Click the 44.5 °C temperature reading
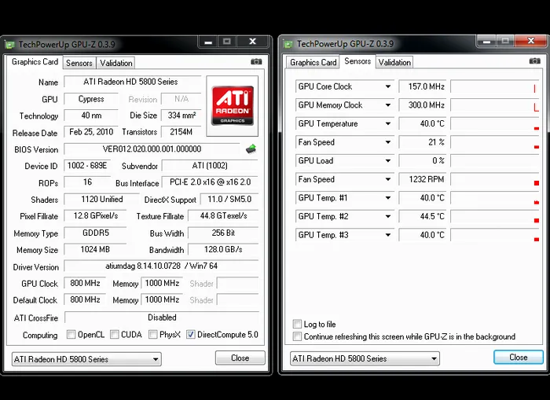Screen dimensions: 550x400 423,217
